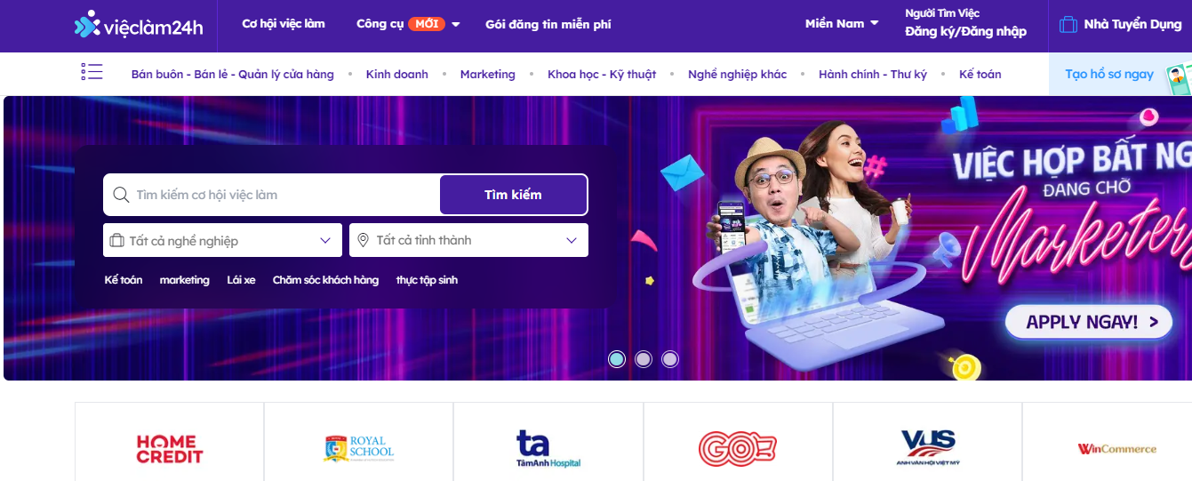Select the first banner slide dot

pyautogui.click(x=617, y=359)
